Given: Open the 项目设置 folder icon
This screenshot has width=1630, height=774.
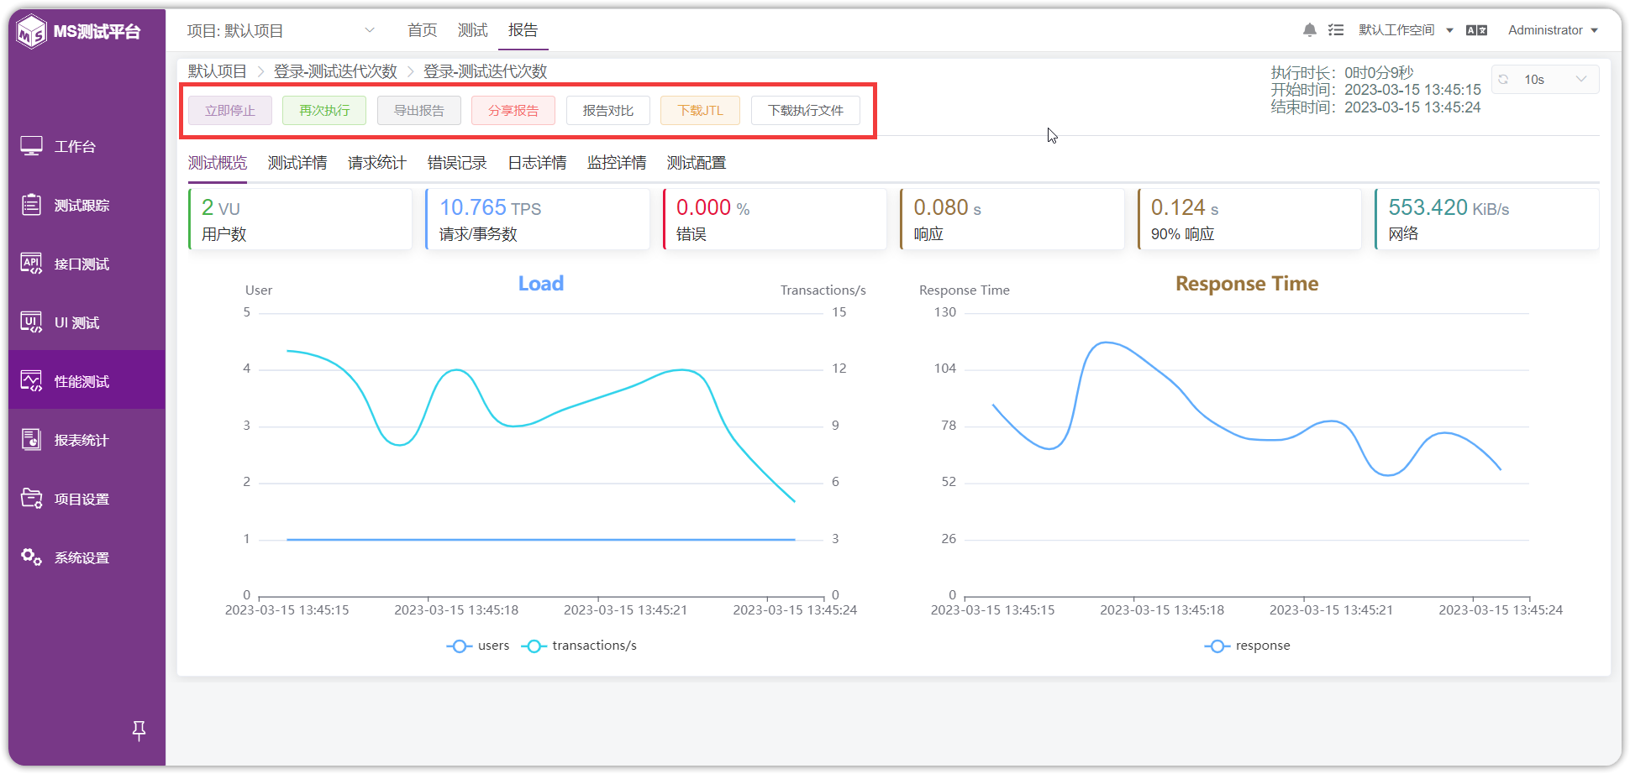Looking at the screenshot, I should 31,499.
